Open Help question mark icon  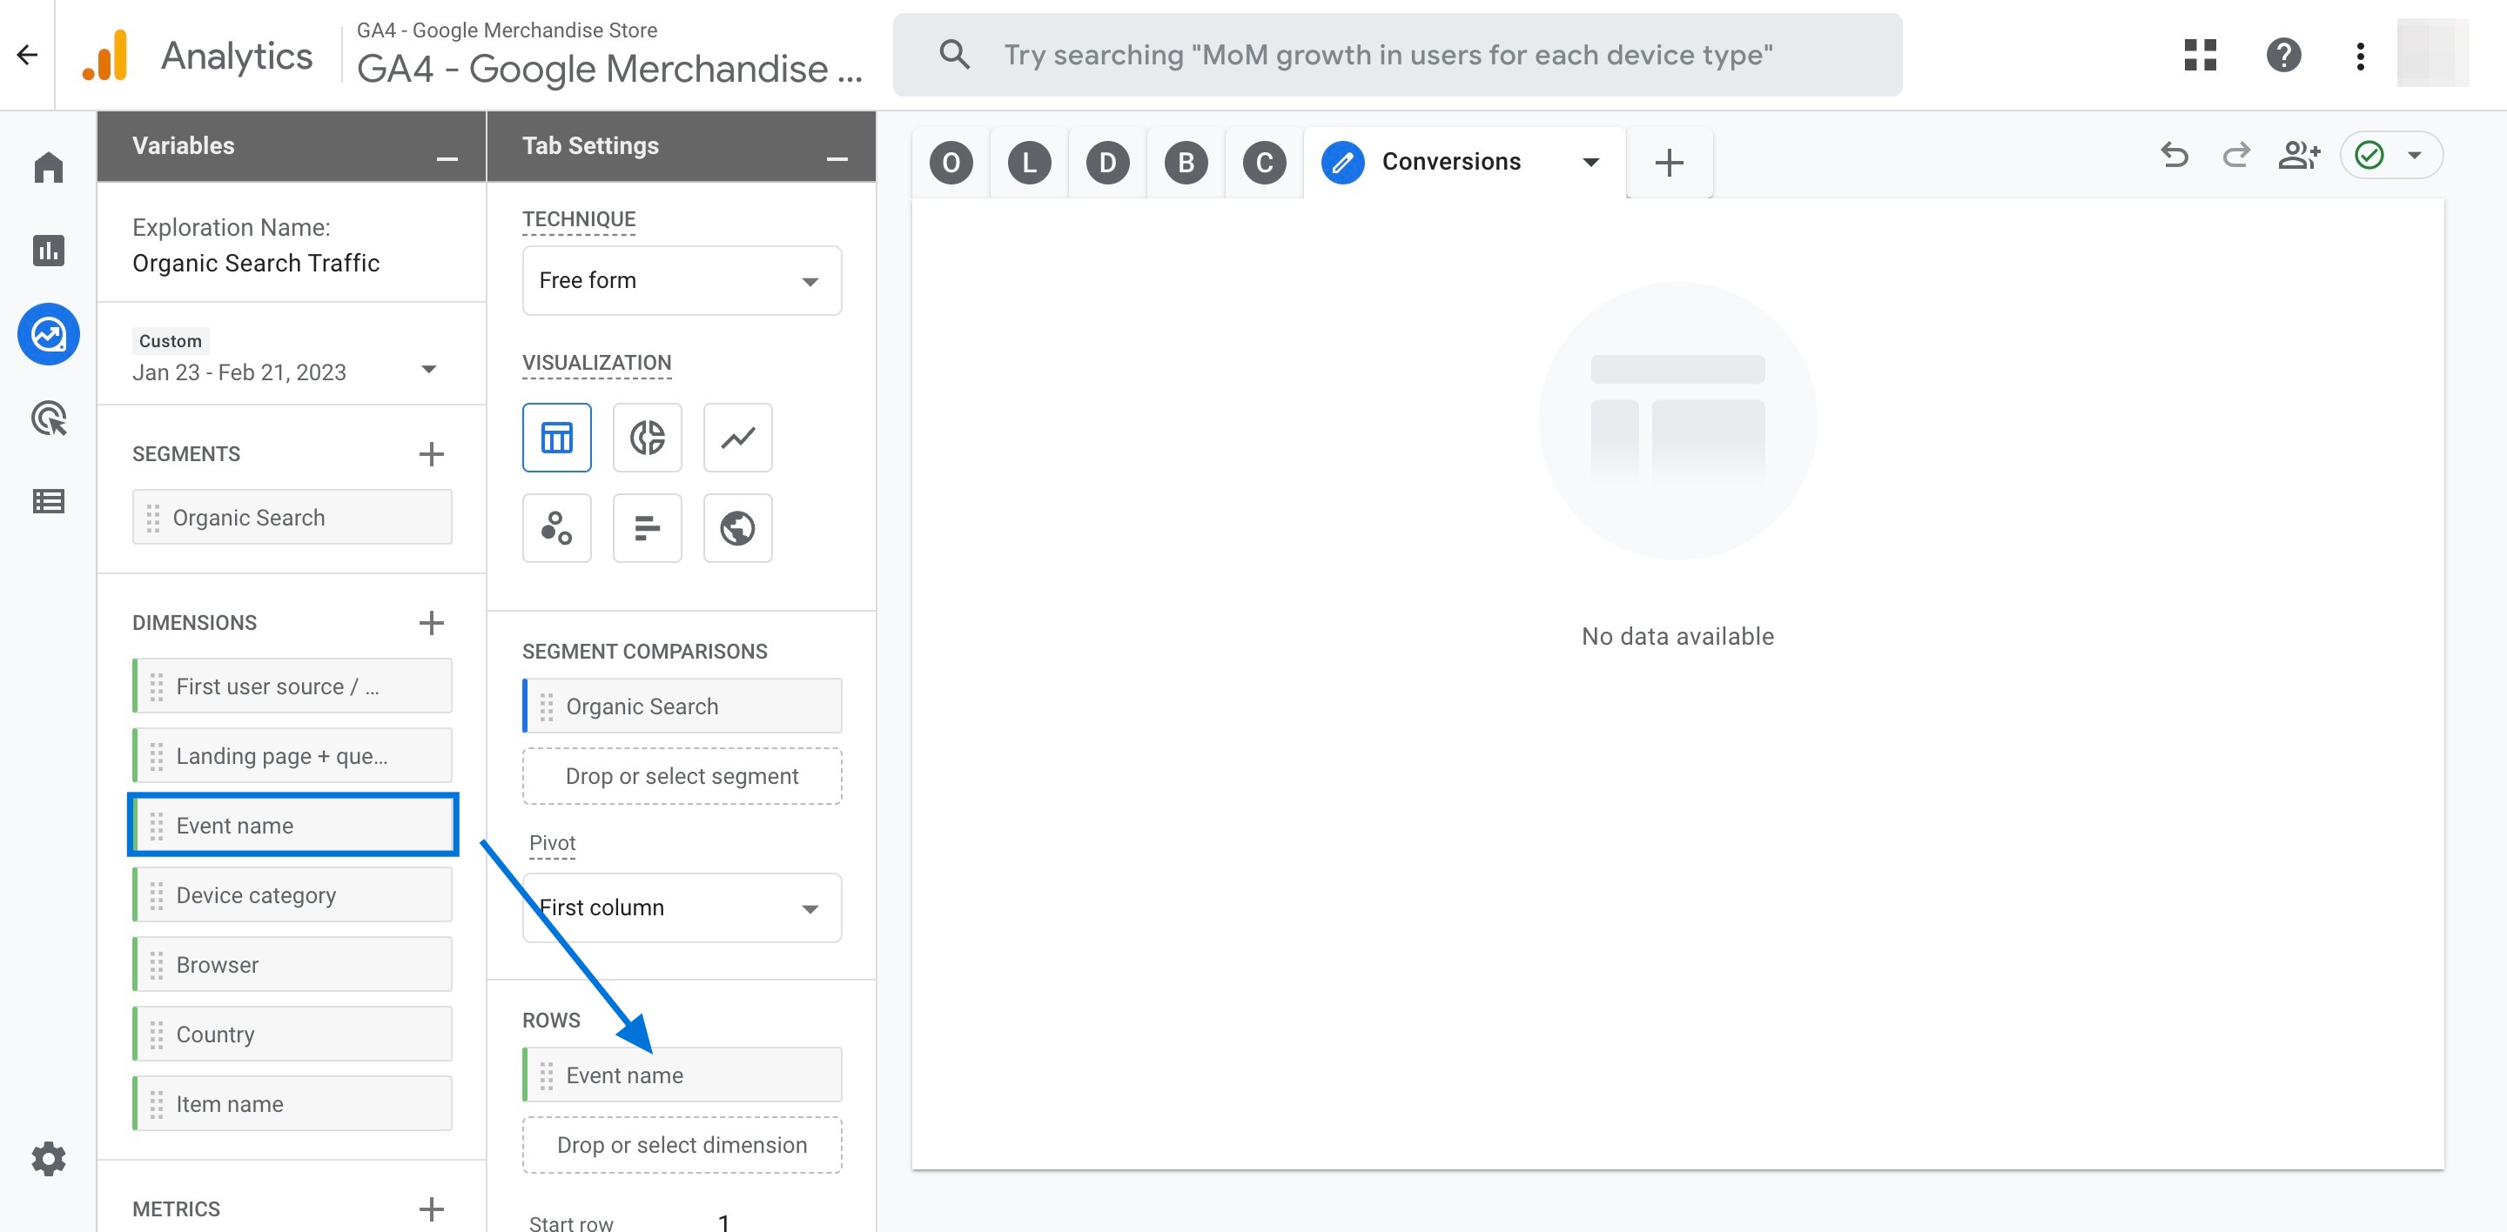pos(2283,55)
